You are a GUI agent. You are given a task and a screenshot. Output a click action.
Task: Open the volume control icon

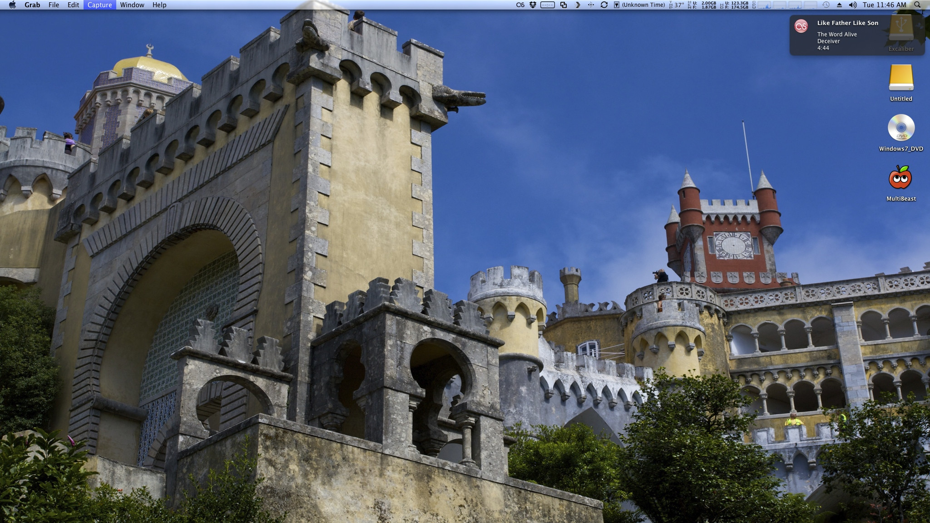coord(853,5)
